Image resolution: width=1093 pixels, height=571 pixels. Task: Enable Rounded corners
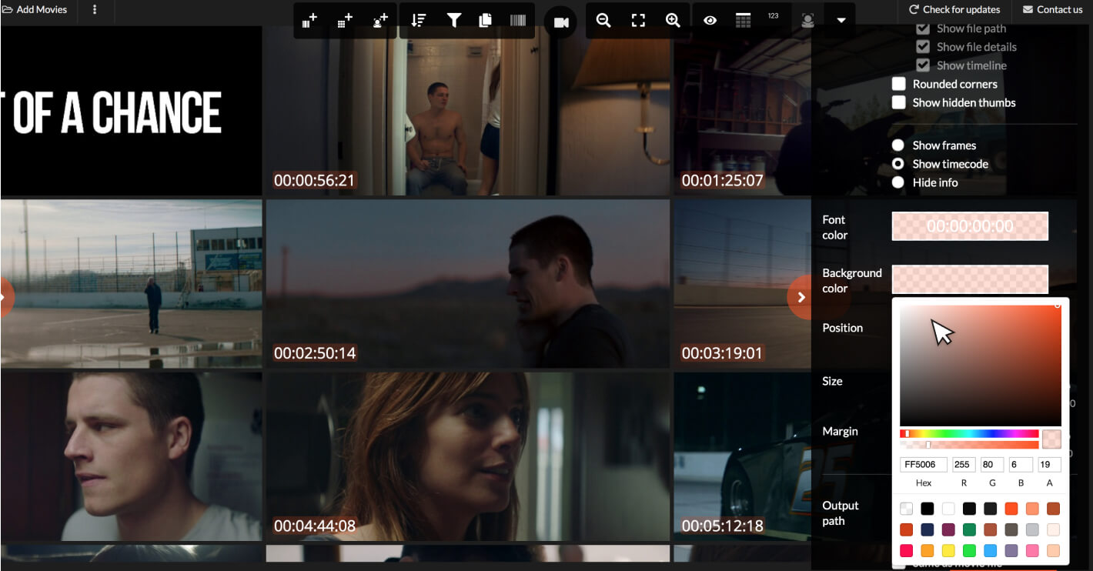click(899, 84)
